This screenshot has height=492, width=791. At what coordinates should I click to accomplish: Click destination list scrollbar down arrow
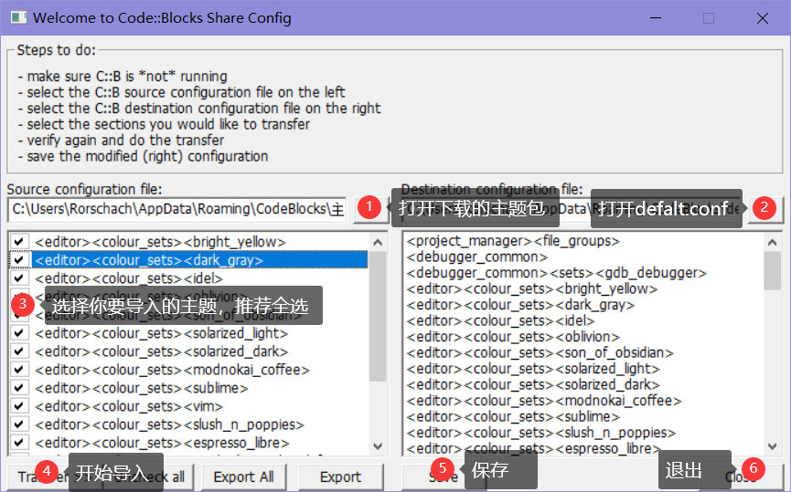(x=772, y=446)
